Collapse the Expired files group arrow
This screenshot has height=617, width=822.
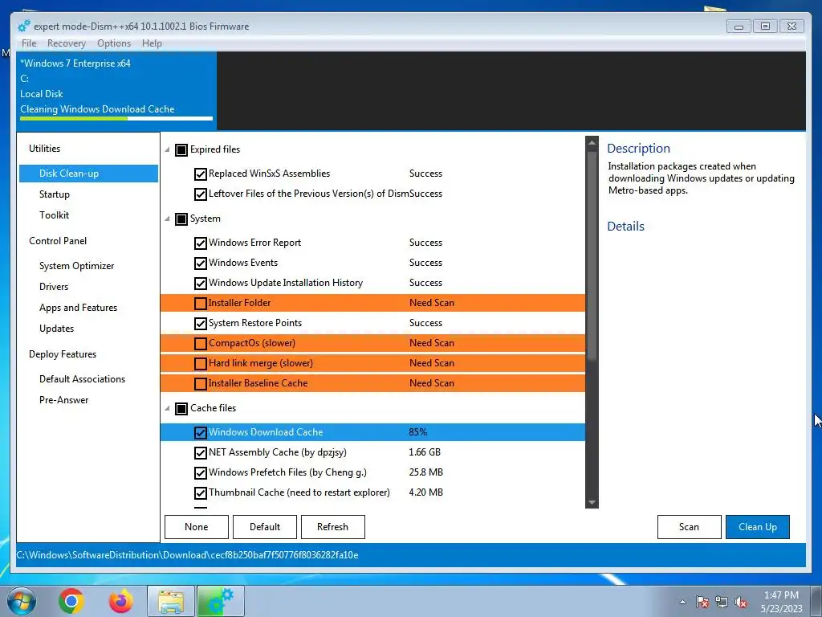167,150
